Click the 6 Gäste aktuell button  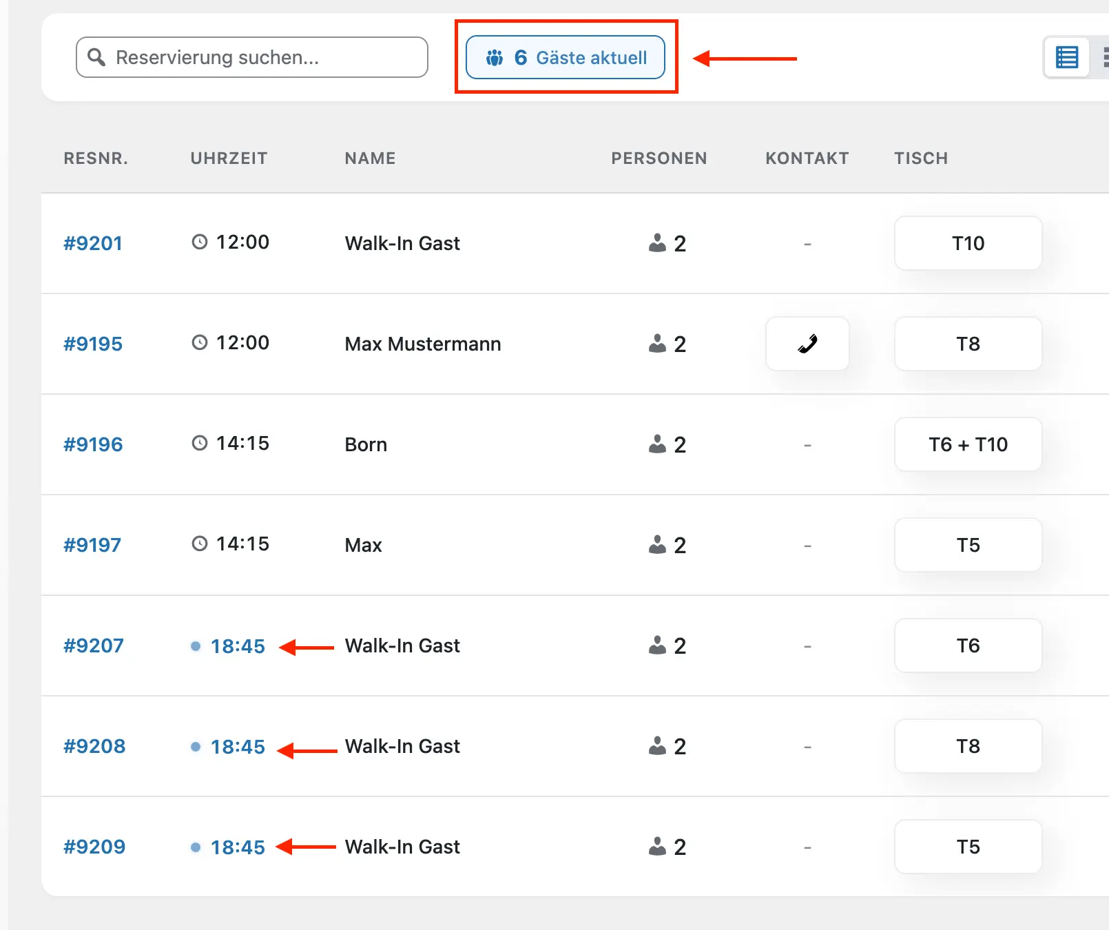click(566, 58)
